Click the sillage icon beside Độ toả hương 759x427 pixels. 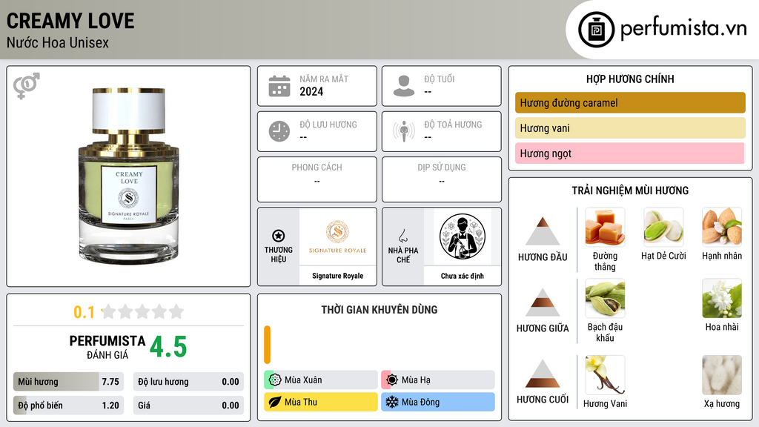tap(404, 131)
